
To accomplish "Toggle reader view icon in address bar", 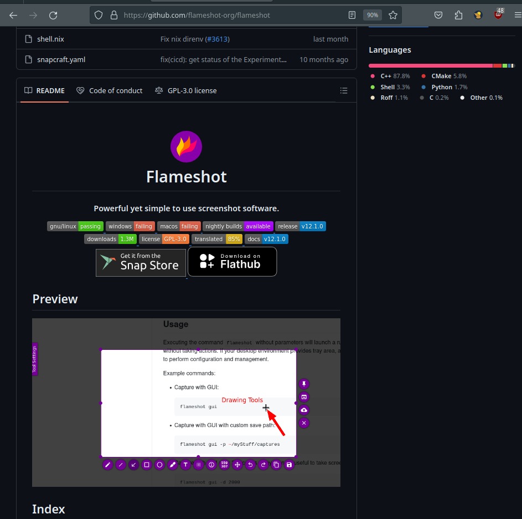I will 352,15.
